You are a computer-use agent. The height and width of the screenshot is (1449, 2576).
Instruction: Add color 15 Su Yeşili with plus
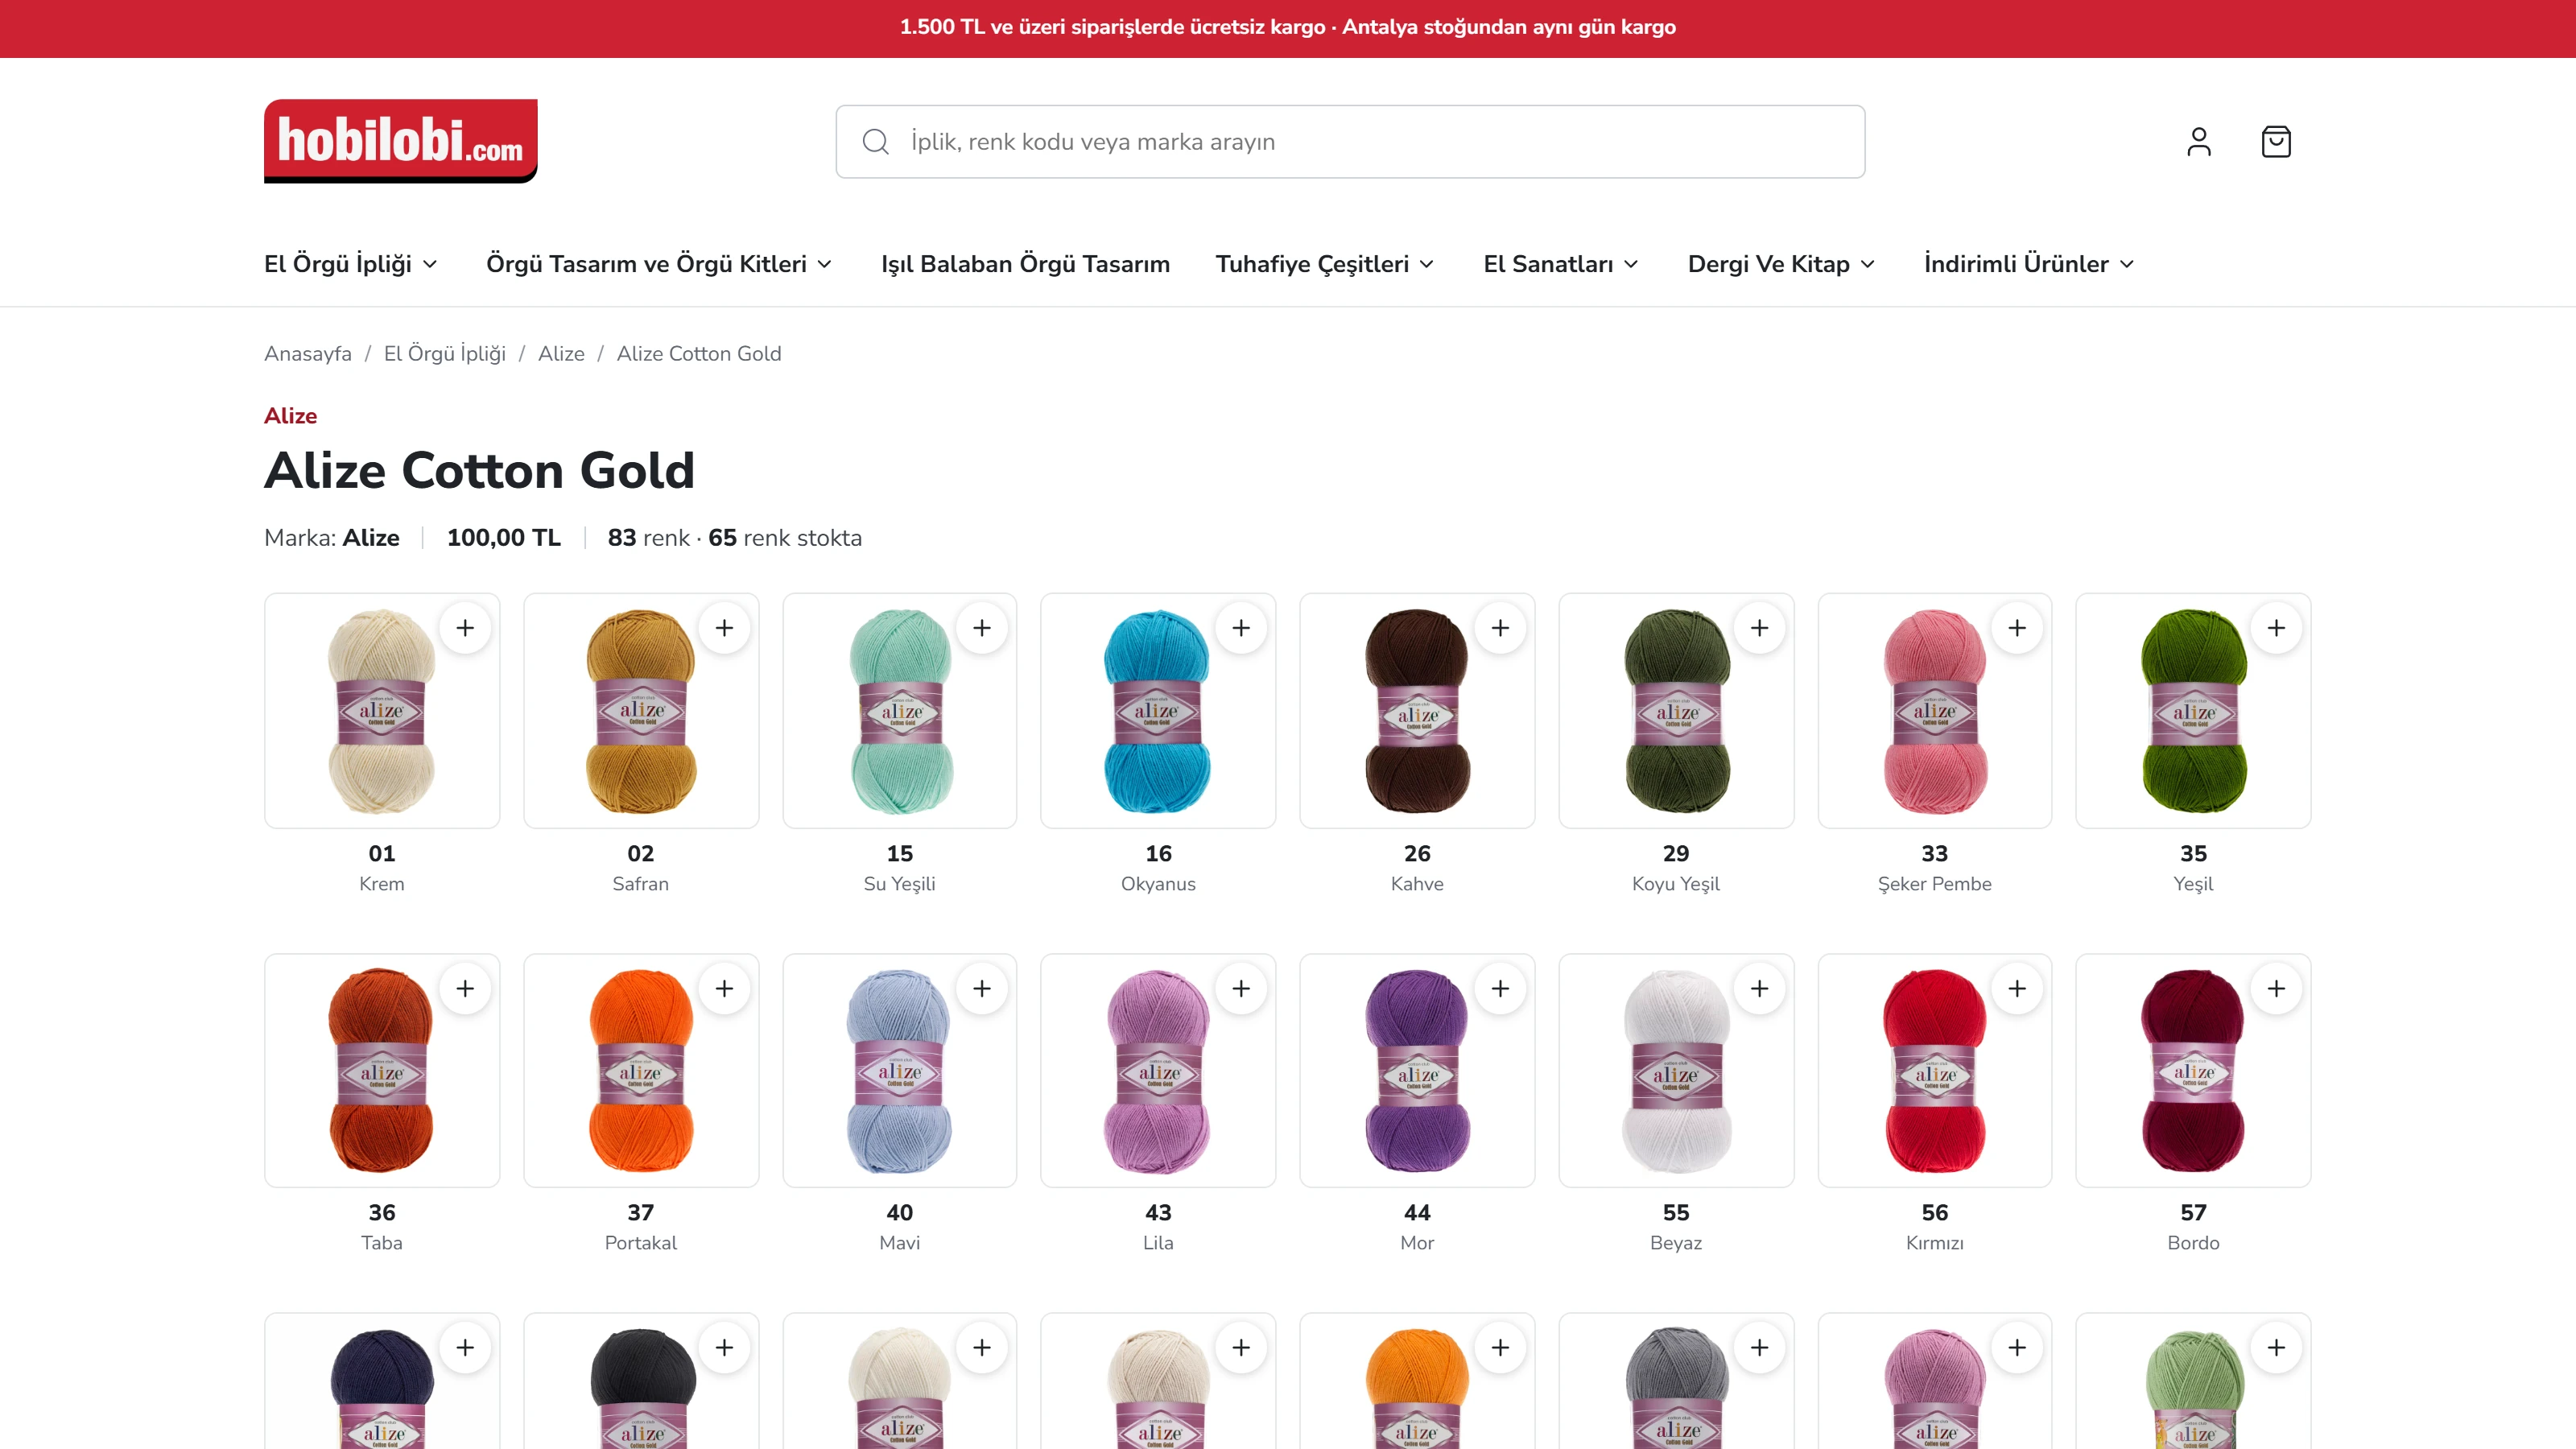tap(982, 628)
